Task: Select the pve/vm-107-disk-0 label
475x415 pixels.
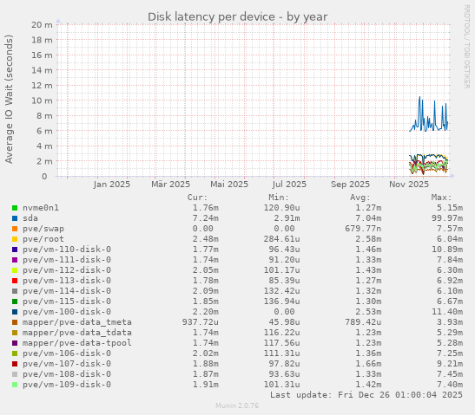Action: [67, 364]
